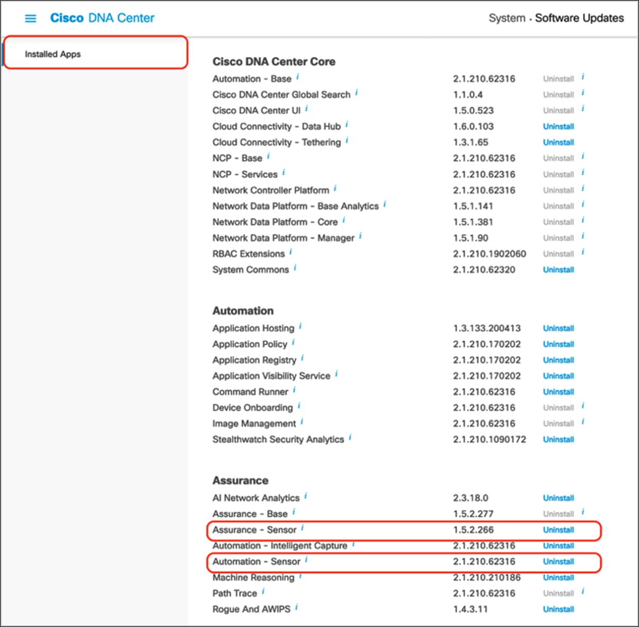Click disabled Uninstall for Image Management
The height and width of the screenshot is (627, 639).
pos(558,424)
